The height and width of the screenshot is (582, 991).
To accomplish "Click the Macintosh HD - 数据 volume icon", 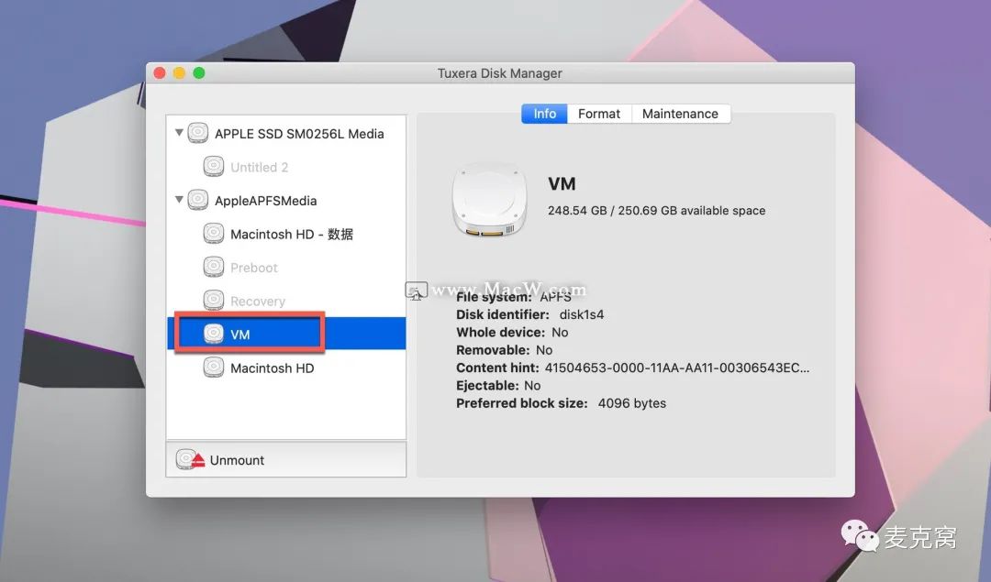I will [214, 234].
